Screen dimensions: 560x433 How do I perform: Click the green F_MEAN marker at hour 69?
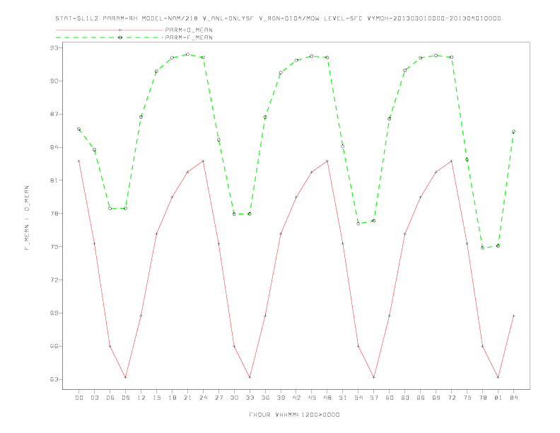coord(436,55)
